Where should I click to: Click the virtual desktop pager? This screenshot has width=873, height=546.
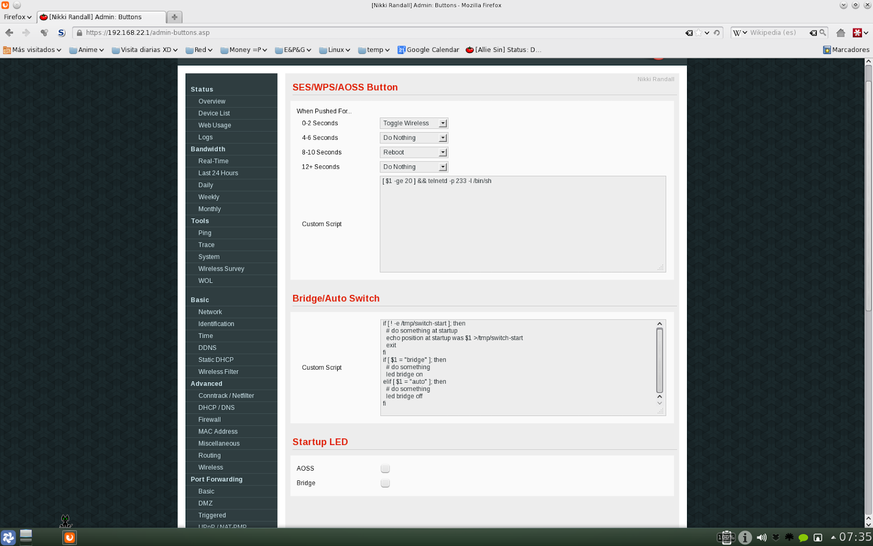(26, 538)
